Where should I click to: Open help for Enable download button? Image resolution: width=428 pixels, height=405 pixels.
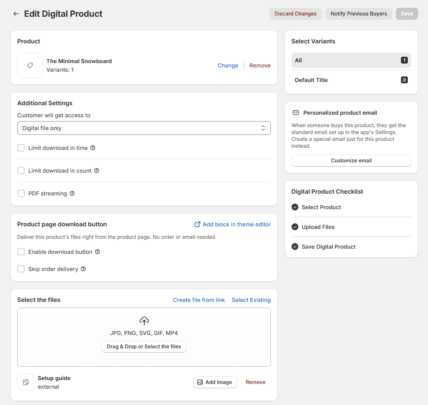[97, 252]
